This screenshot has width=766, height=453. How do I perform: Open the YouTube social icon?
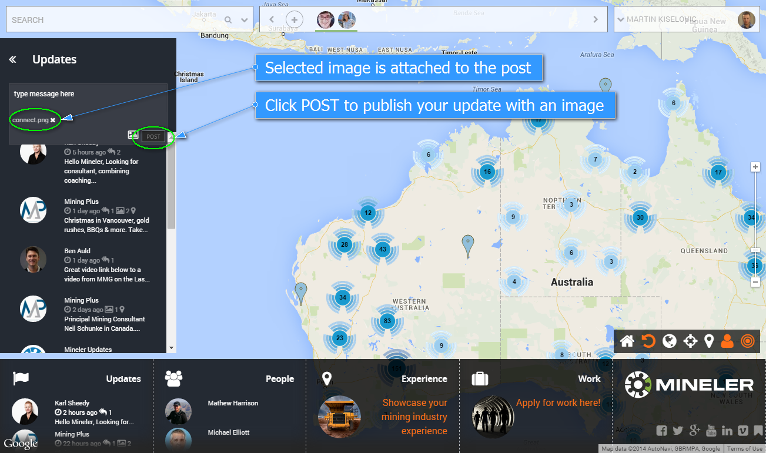pos(711,431)
